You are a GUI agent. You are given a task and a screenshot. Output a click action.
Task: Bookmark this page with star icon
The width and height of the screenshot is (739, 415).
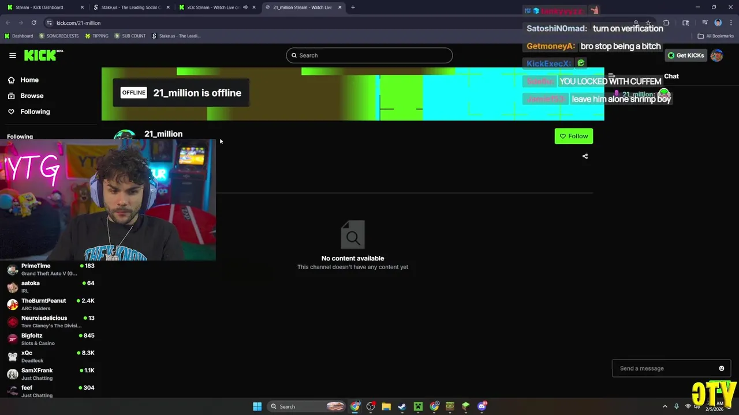click(x=648, y=23)
